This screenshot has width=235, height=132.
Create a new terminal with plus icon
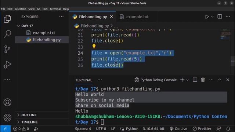[182, 80]
